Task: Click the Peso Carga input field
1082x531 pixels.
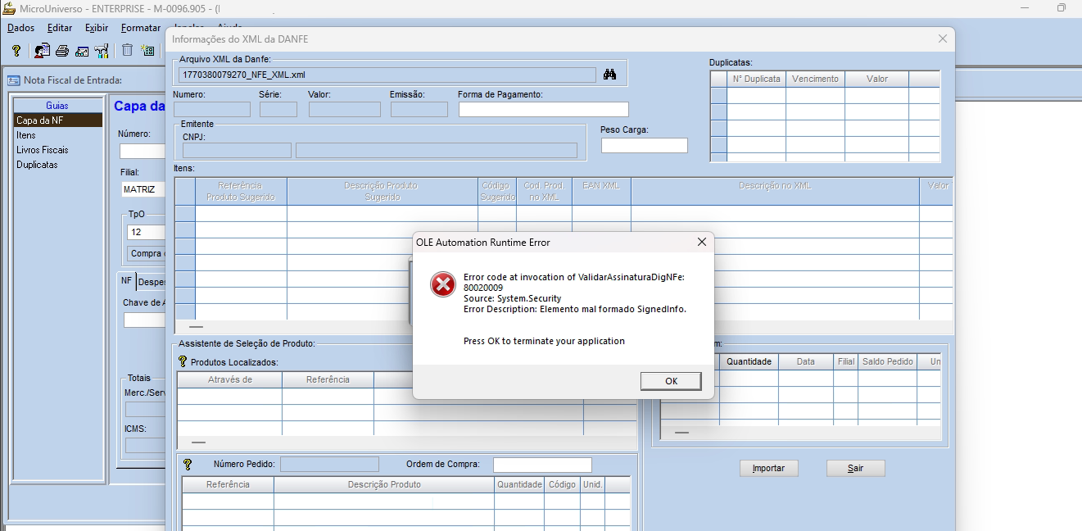Action: tap(644, 145)
